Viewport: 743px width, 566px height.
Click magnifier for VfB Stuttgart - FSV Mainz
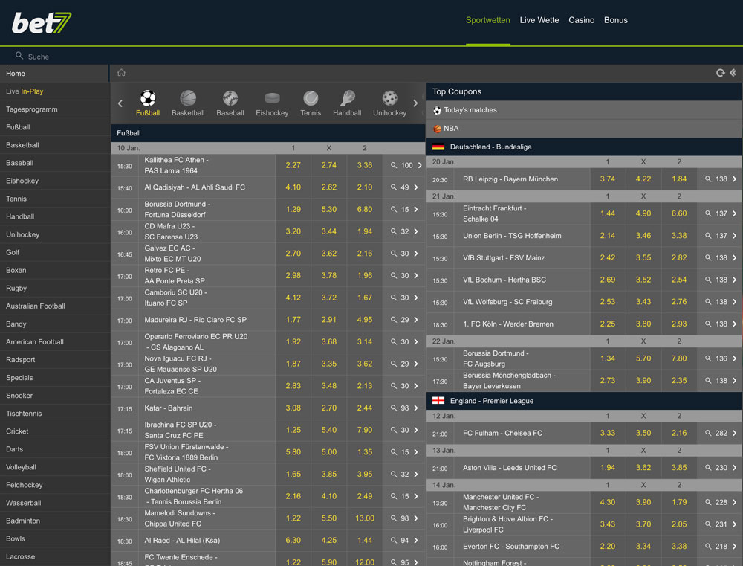coord(708,257)
